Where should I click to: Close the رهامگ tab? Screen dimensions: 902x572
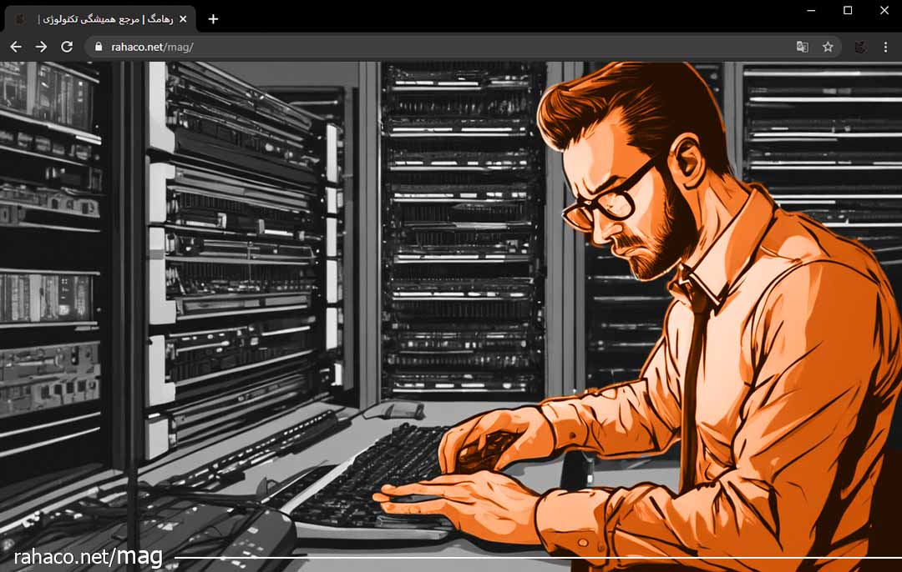click(x=183, y=18)
